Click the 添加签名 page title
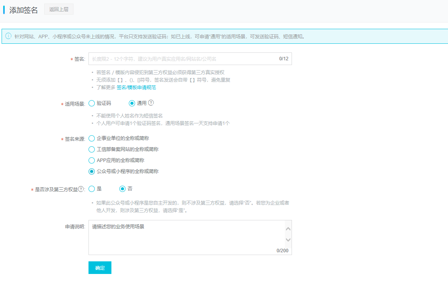Viewport: 448px width, 285px height. pyautogui.click(x=23, y=10)
